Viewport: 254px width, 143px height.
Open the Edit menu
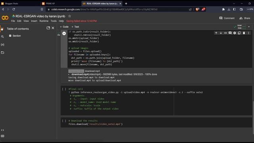coord(19,21)
